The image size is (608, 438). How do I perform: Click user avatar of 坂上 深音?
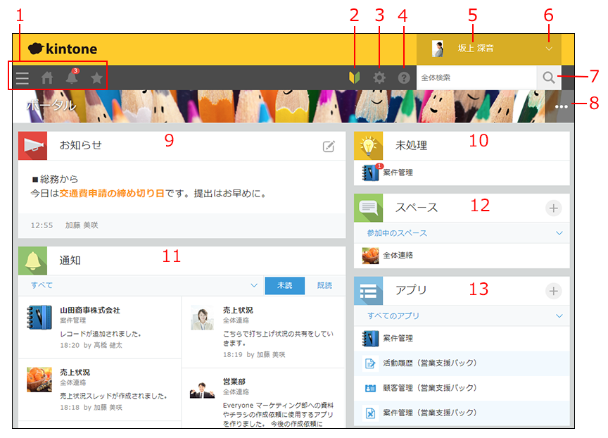click(438, 49)
